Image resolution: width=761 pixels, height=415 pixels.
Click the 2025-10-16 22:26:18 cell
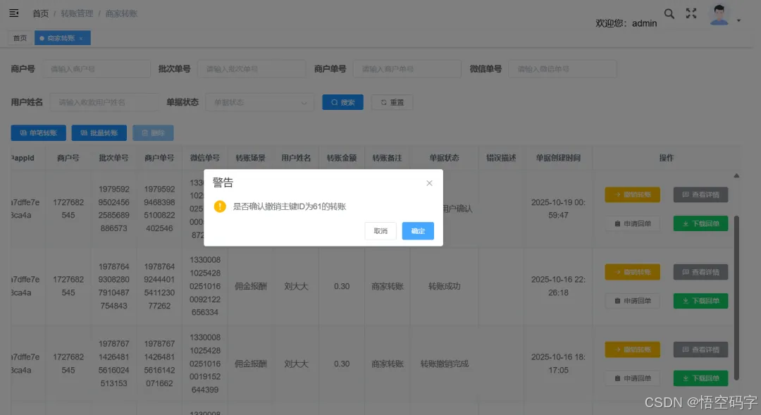[558, 286]
